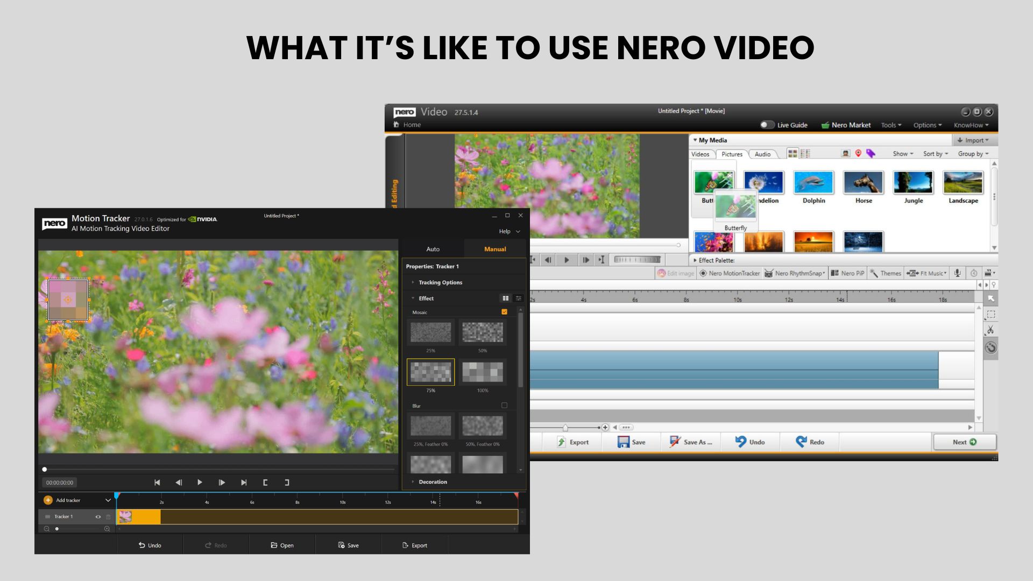The image size is (1033, 581).
Task: Click Save As in Nero Video
Action: click(x=691, y=442)
